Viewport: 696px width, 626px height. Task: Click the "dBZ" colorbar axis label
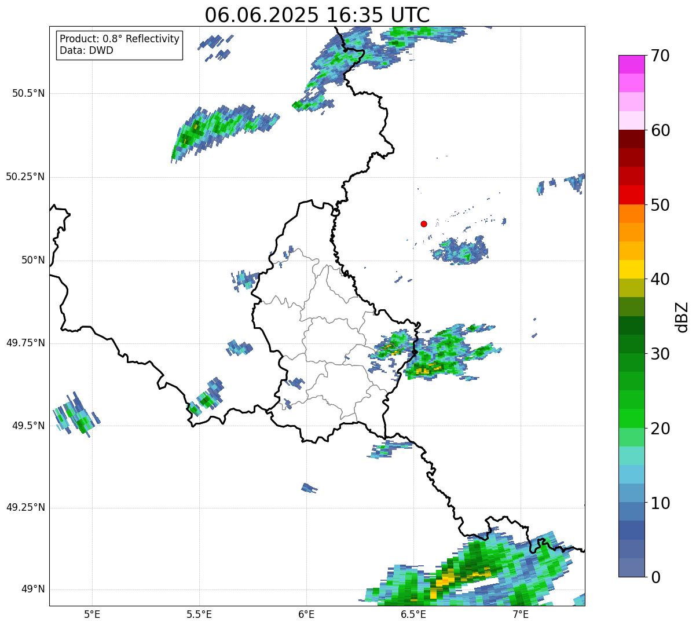pyautogui.click(x=683, y=317)
